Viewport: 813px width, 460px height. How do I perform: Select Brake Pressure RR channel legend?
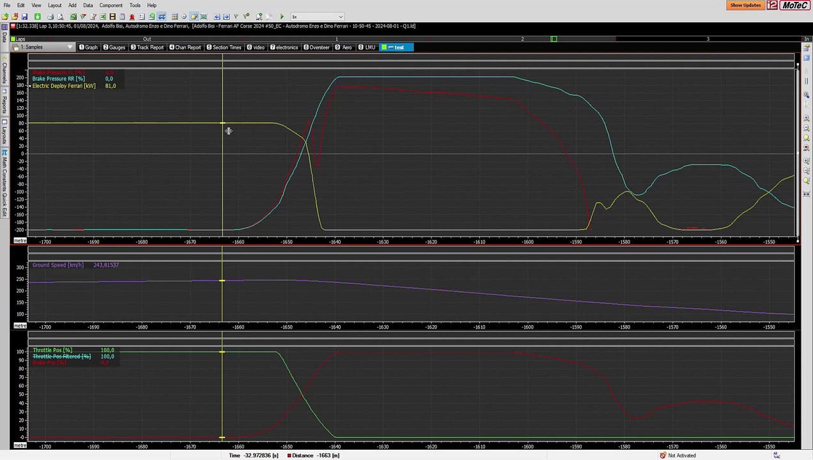58,79
